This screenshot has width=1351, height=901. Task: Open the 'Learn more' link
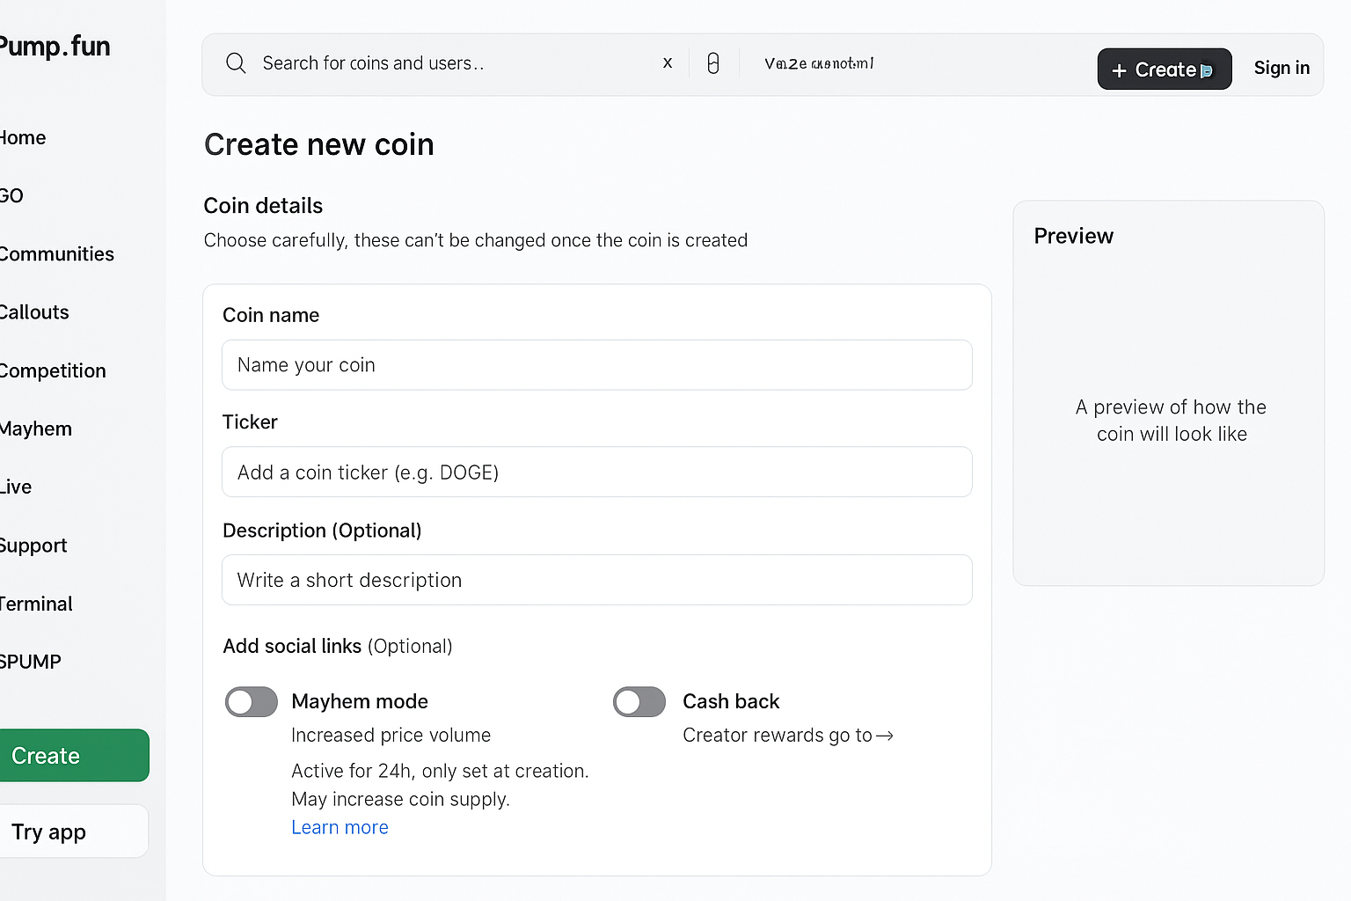coord(340,827)
